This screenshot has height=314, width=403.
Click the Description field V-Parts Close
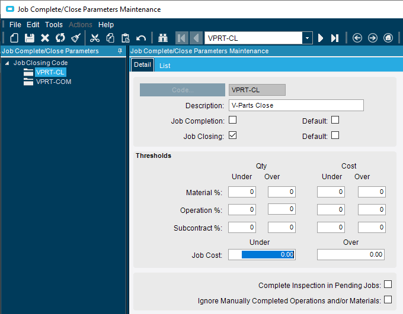pos(296,105)
